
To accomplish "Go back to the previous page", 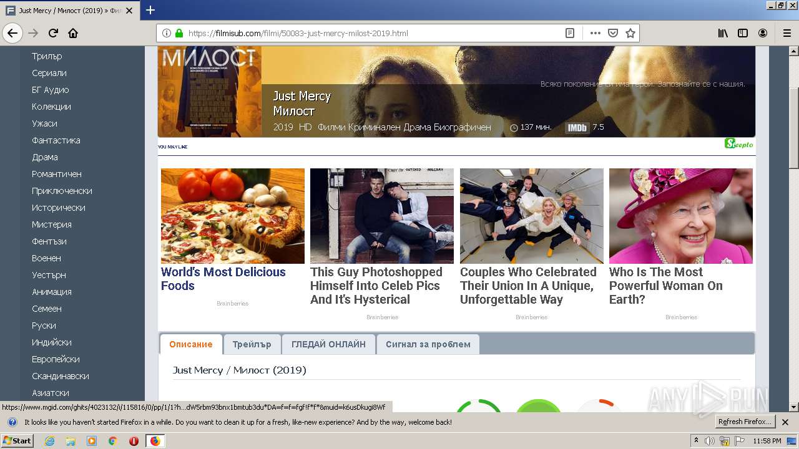I will pos(12,33).
